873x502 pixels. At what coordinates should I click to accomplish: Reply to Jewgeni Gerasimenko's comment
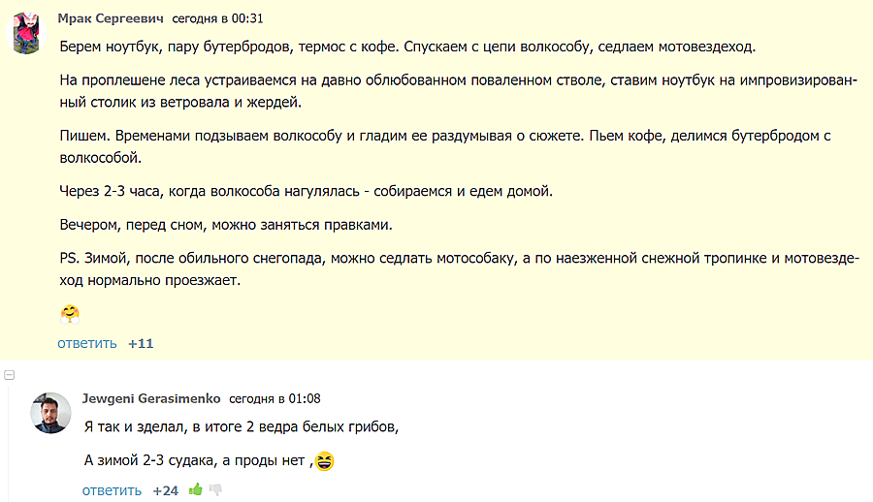point(112,490)
